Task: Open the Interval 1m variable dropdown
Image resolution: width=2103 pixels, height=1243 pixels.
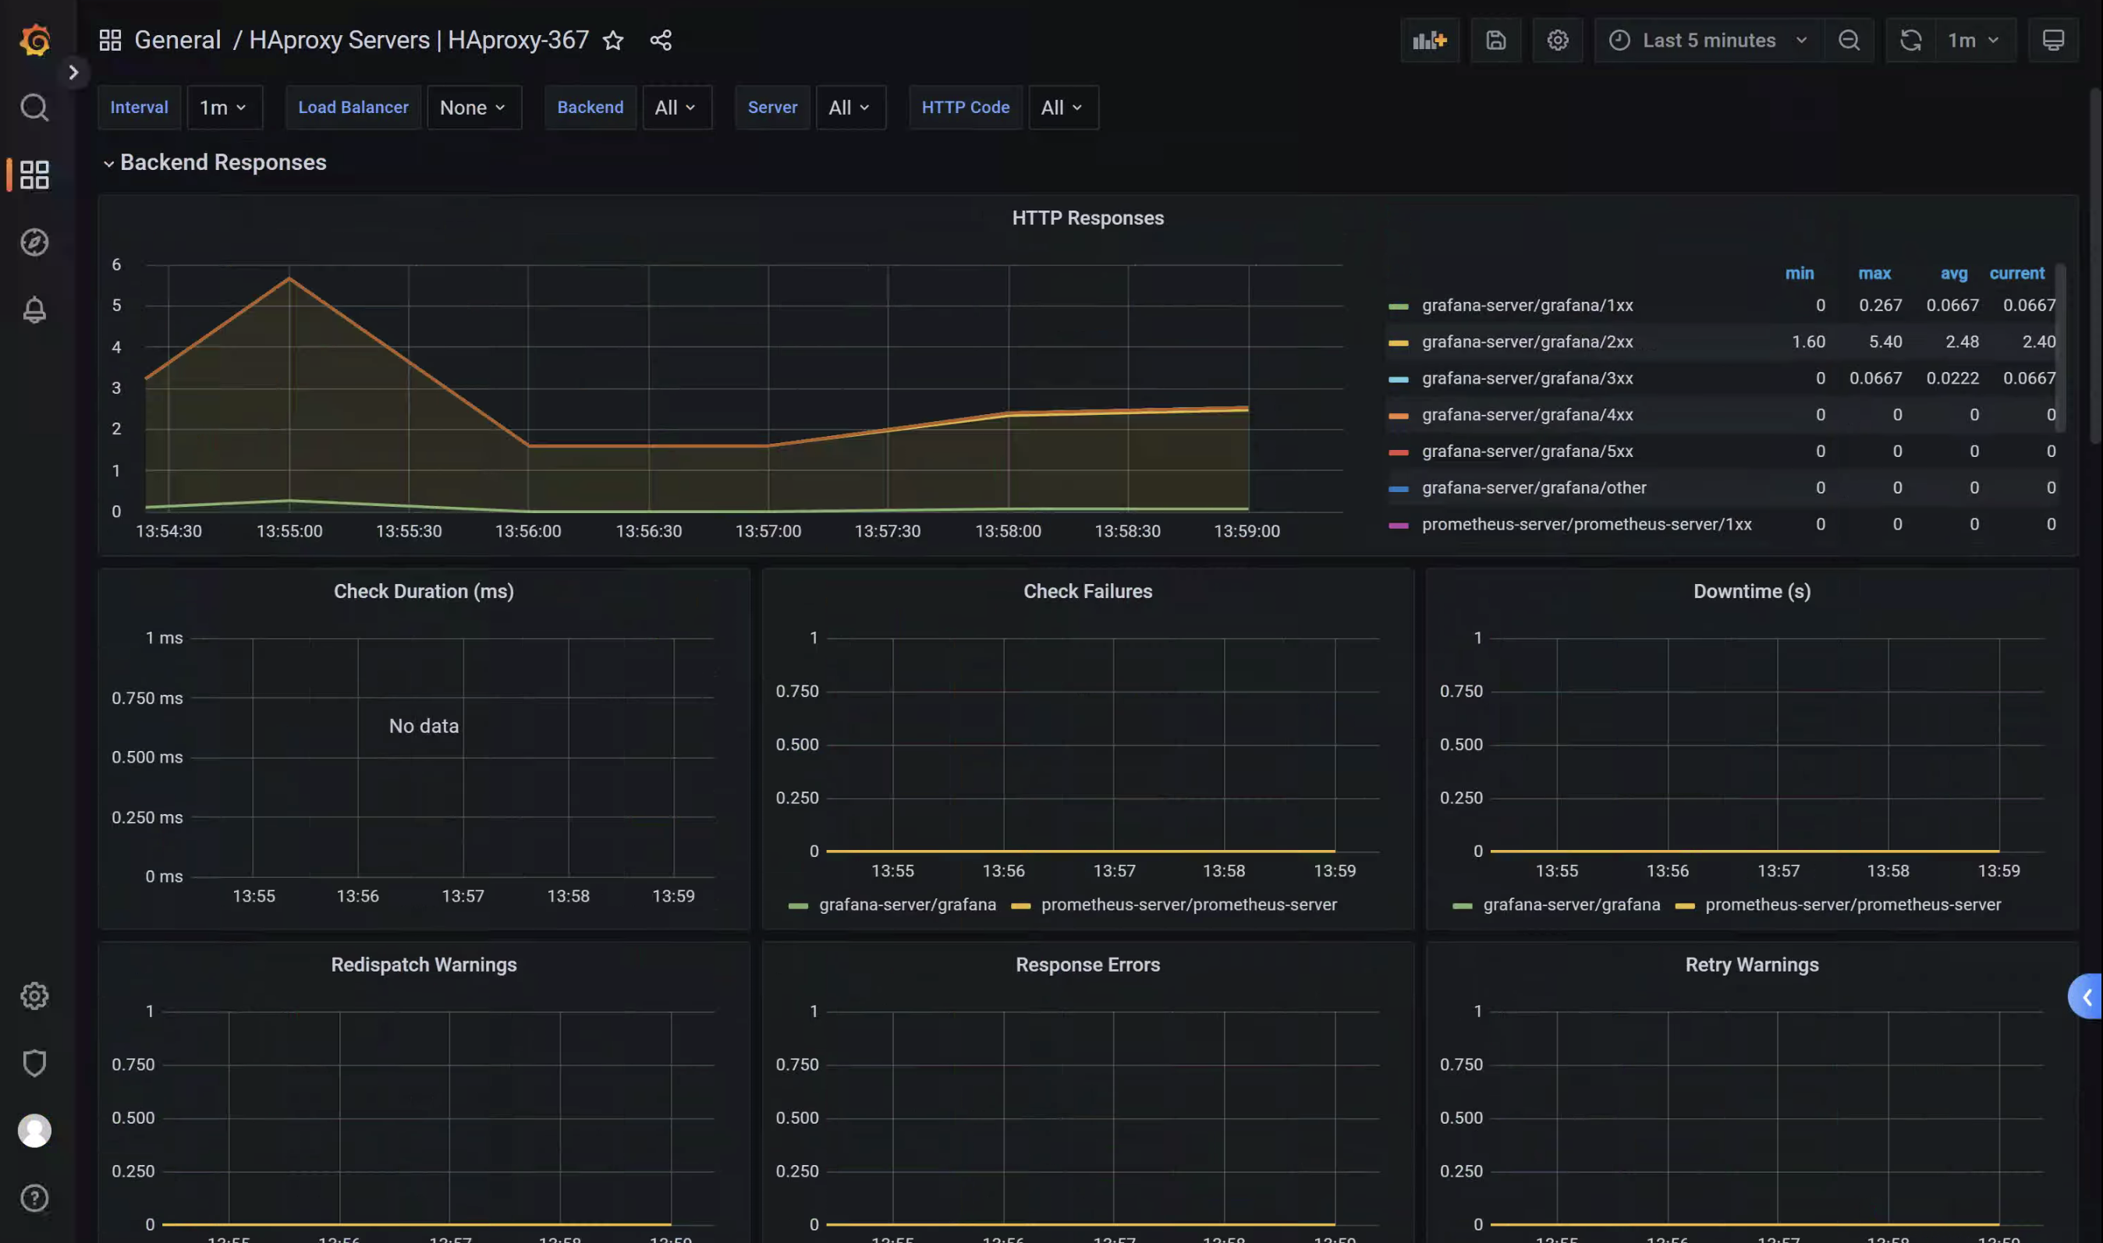Action: 224,107
